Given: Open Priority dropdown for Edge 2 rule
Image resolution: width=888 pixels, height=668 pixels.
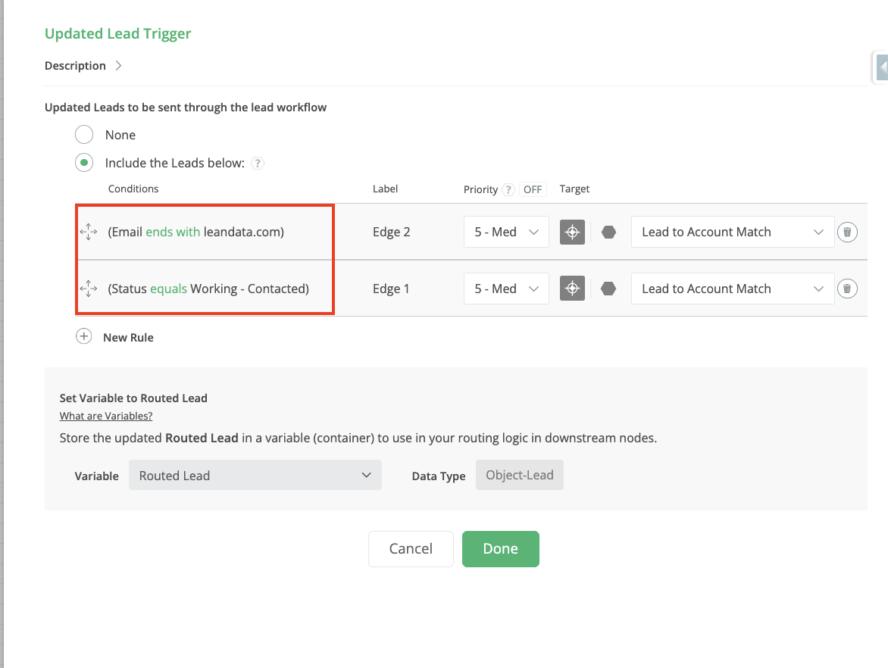Looking at the screenshot, I should pyautogui.click(x=506, y=232).
